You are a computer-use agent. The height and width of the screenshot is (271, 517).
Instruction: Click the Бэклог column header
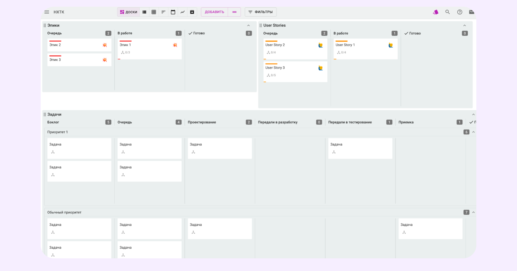(53, 122)
